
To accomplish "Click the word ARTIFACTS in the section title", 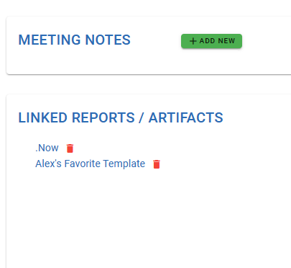I will (x=186, y=117).
